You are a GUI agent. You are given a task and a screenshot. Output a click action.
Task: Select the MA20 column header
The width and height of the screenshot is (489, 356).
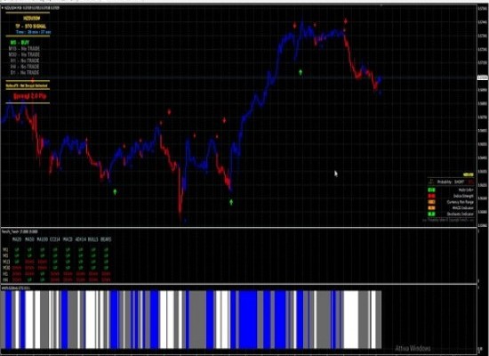click(x=17, y=239)
